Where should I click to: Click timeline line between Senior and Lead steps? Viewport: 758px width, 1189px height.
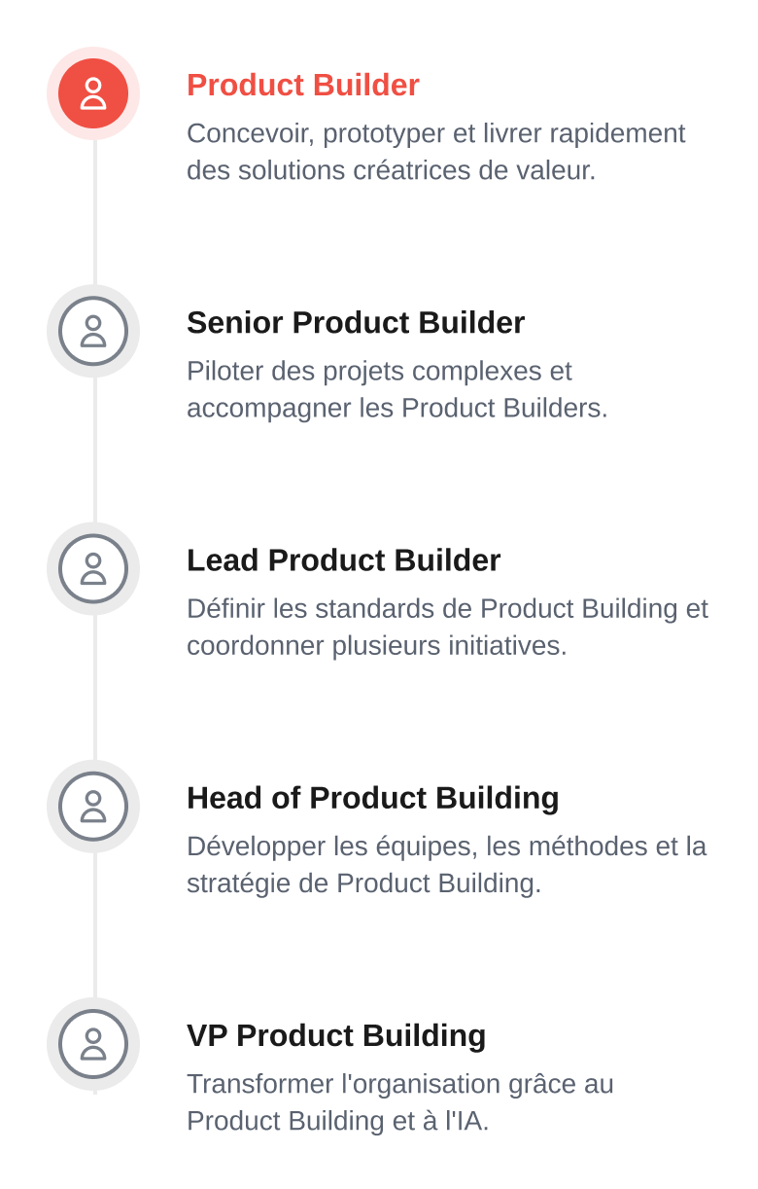coord(94,450)
